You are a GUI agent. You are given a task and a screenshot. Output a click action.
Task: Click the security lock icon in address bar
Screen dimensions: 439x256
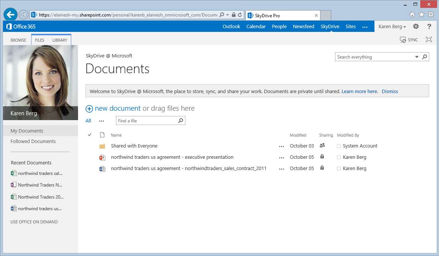pyautogui.click(x=233, y=15)
